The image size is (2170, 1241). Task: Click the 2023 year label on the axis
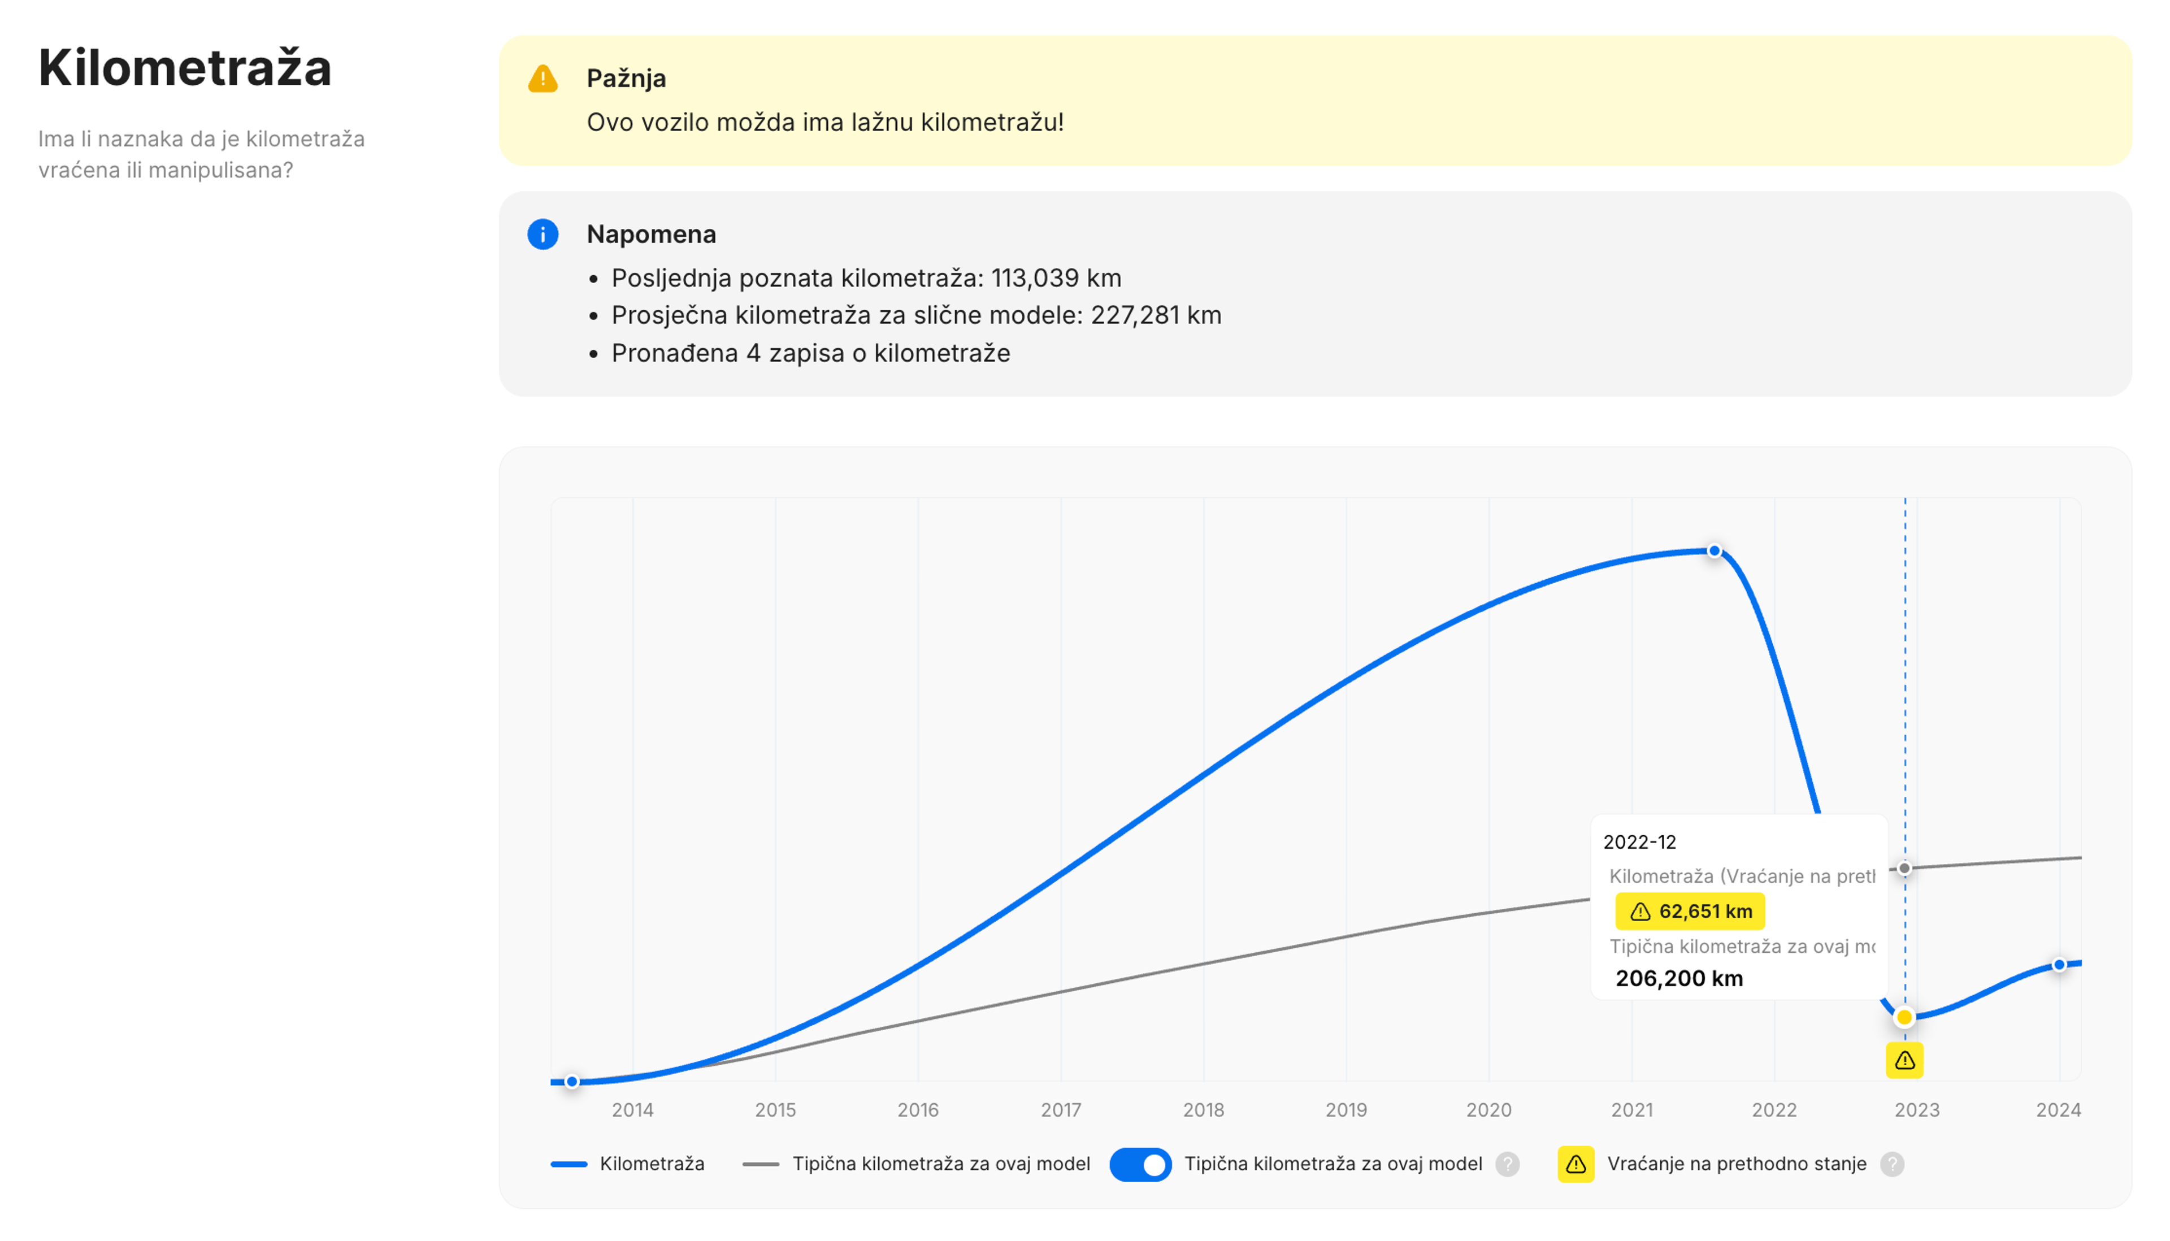click(1917, 1110)
